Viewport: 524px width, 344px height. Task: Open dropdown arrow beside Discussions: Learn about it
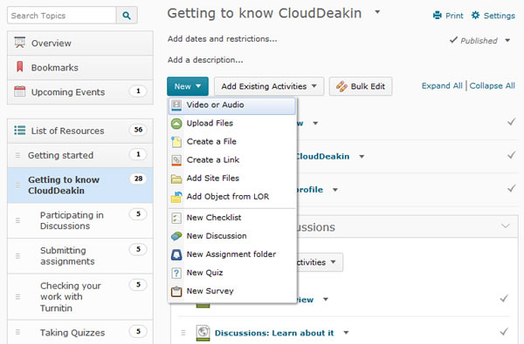point(346,333)
